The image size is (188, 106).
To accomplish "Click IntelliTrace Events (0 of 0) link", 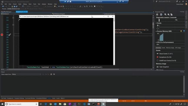I will pos(167,61).
